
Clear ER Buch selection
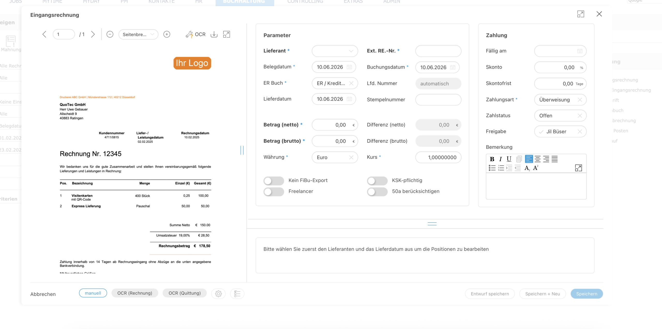pos(351,83)
